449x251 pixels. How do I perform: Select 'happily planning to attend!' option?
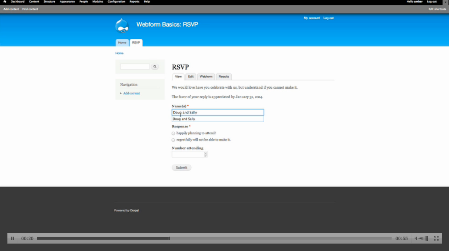[x=173, y=134]
